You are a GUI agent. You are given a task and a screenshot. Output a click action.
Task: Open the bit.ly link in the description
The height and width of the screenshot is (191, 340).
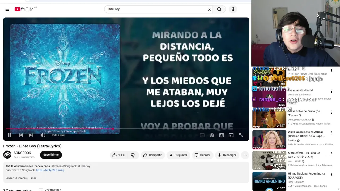[x=50, y=170]
